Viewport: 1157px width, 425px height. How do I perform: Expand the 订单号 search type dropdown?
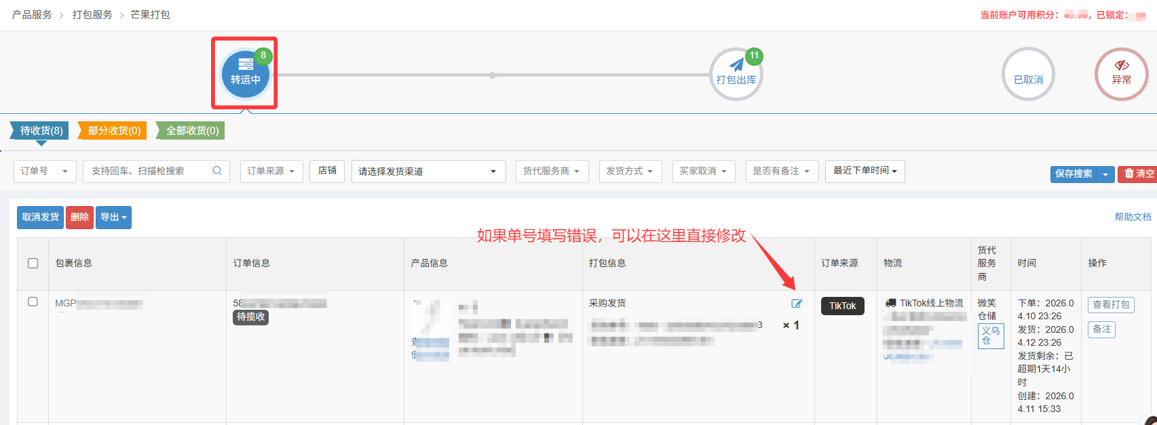[44, 171]
